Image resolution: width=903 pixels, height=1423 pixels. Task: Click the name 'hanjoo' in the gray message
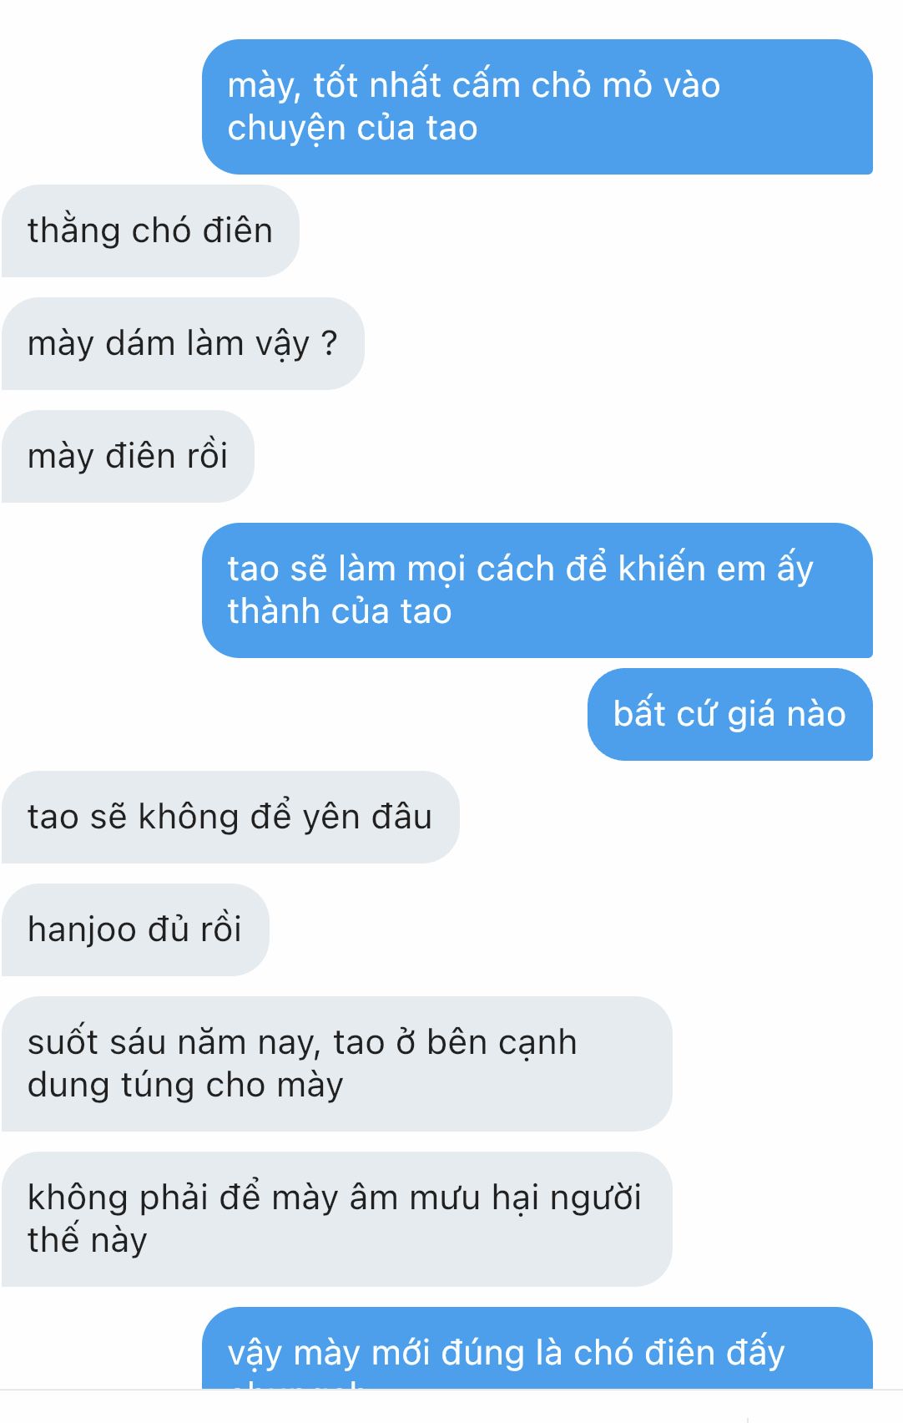[82, 929]
